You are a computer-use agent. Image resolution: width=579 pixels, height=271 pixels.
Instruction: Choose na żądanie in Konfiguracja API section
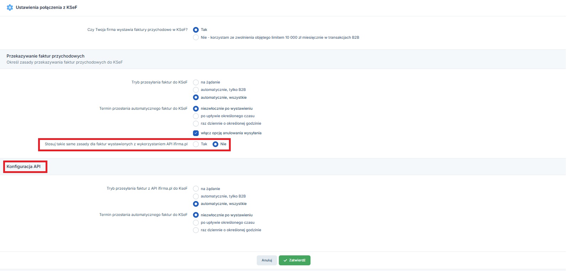196,189
